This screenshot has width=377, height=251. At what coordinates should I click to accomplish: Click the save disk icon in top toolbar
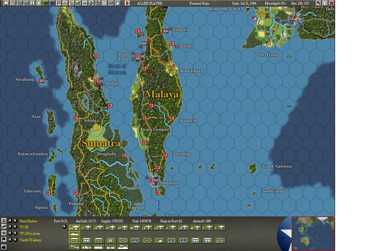pyautogui.click(x=6, y=3)
